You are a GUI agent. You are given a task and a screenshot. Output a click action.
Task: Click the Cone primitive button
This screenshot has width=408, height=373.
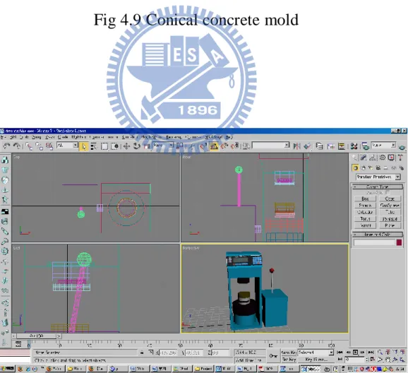[x=390, y=199]
